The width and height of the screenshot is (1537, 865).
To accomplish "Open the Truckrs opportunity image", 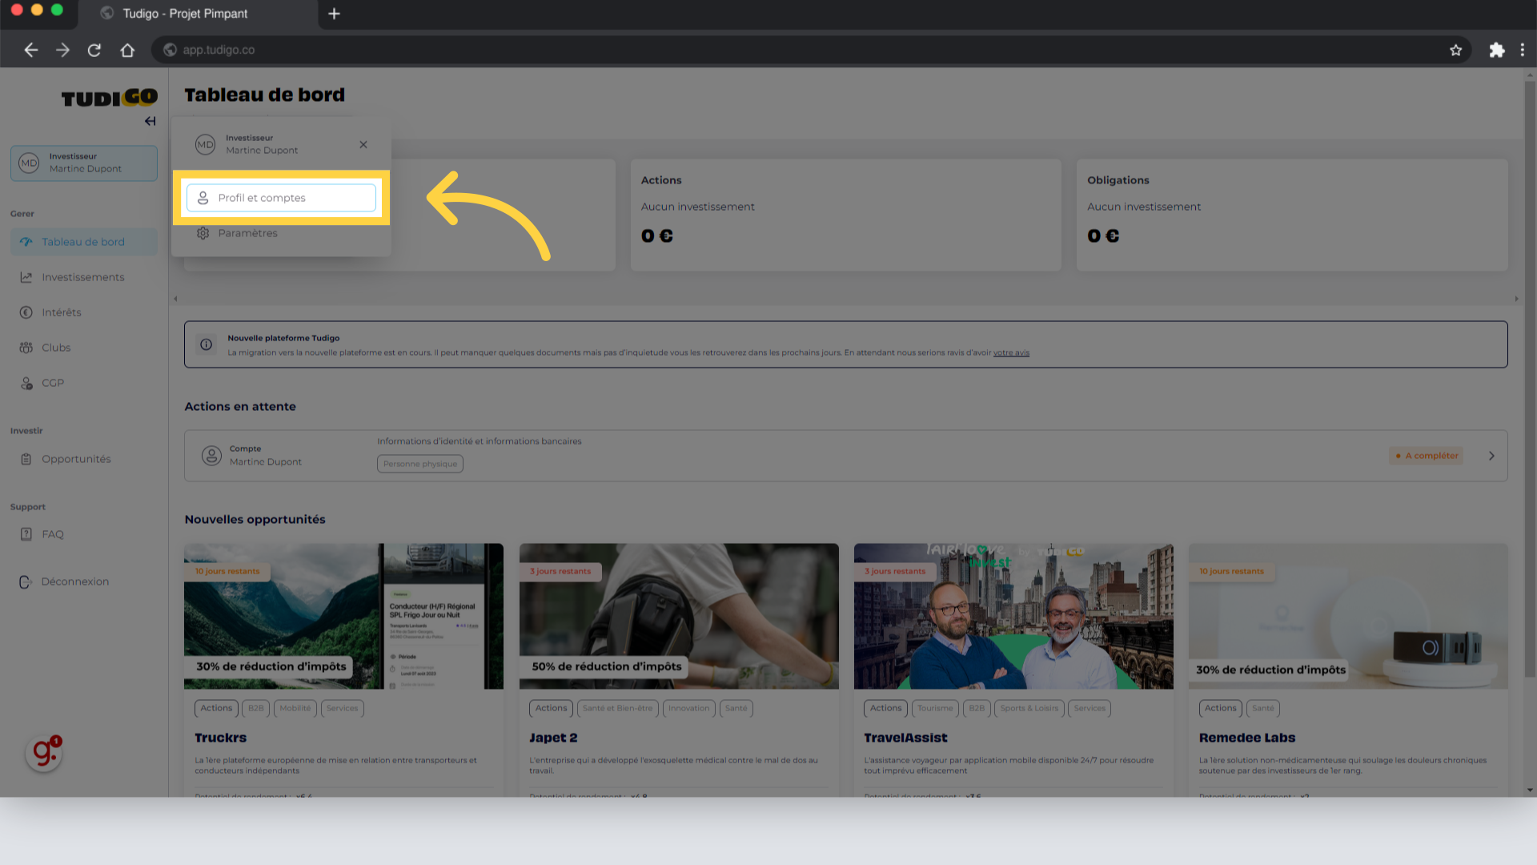I will coord(344,616).
